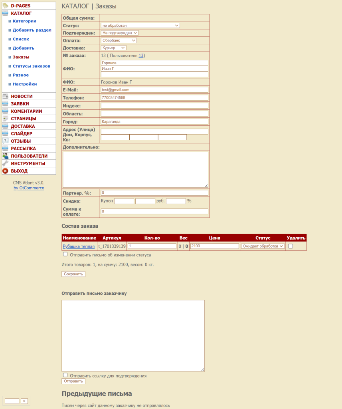The height and width of the screenshot is (409, 342).
Task: Click the Индекс input field
Action: [x=154, y=105]
